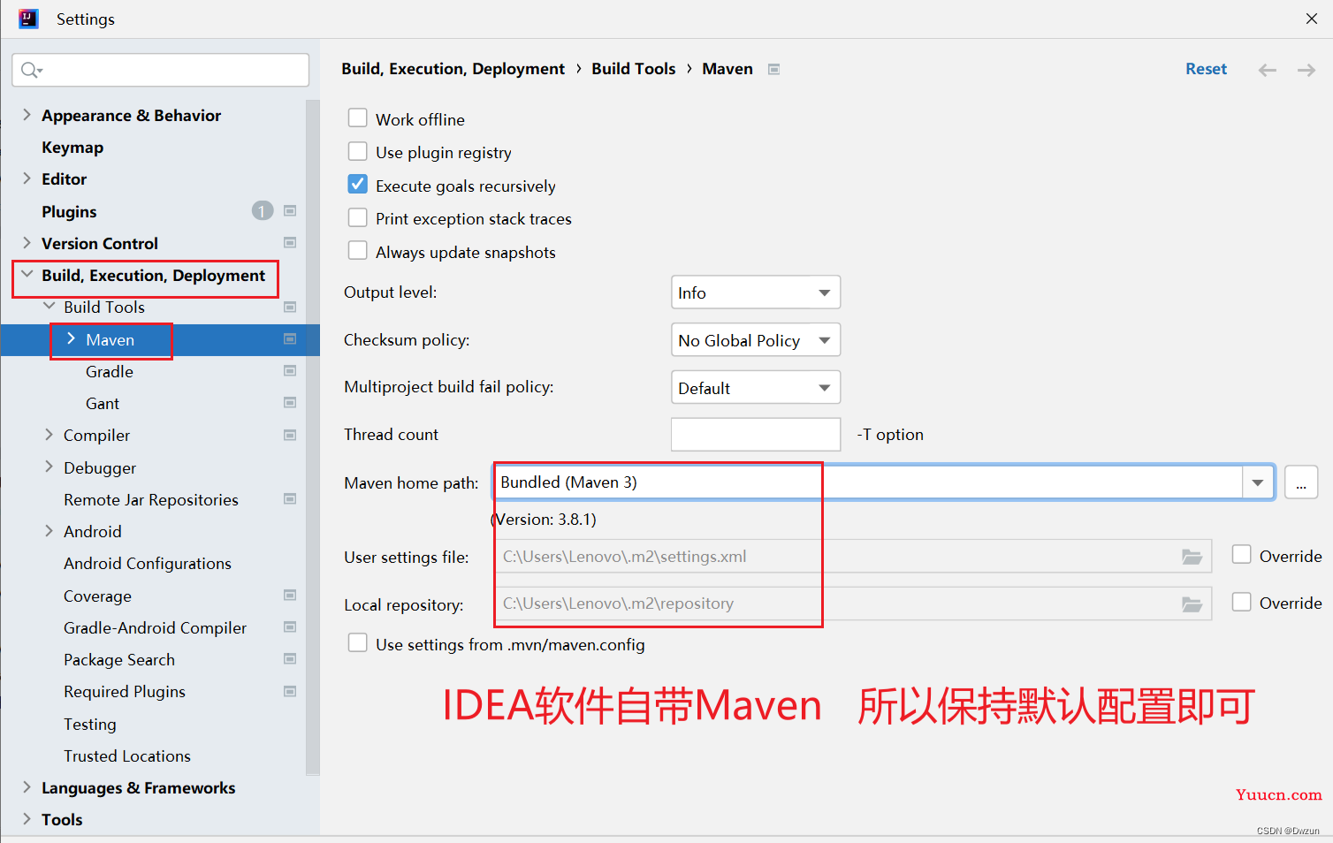Uncheck Execute goals recursively
This screenshot has width=1333, height=843.
coord(358,185)
